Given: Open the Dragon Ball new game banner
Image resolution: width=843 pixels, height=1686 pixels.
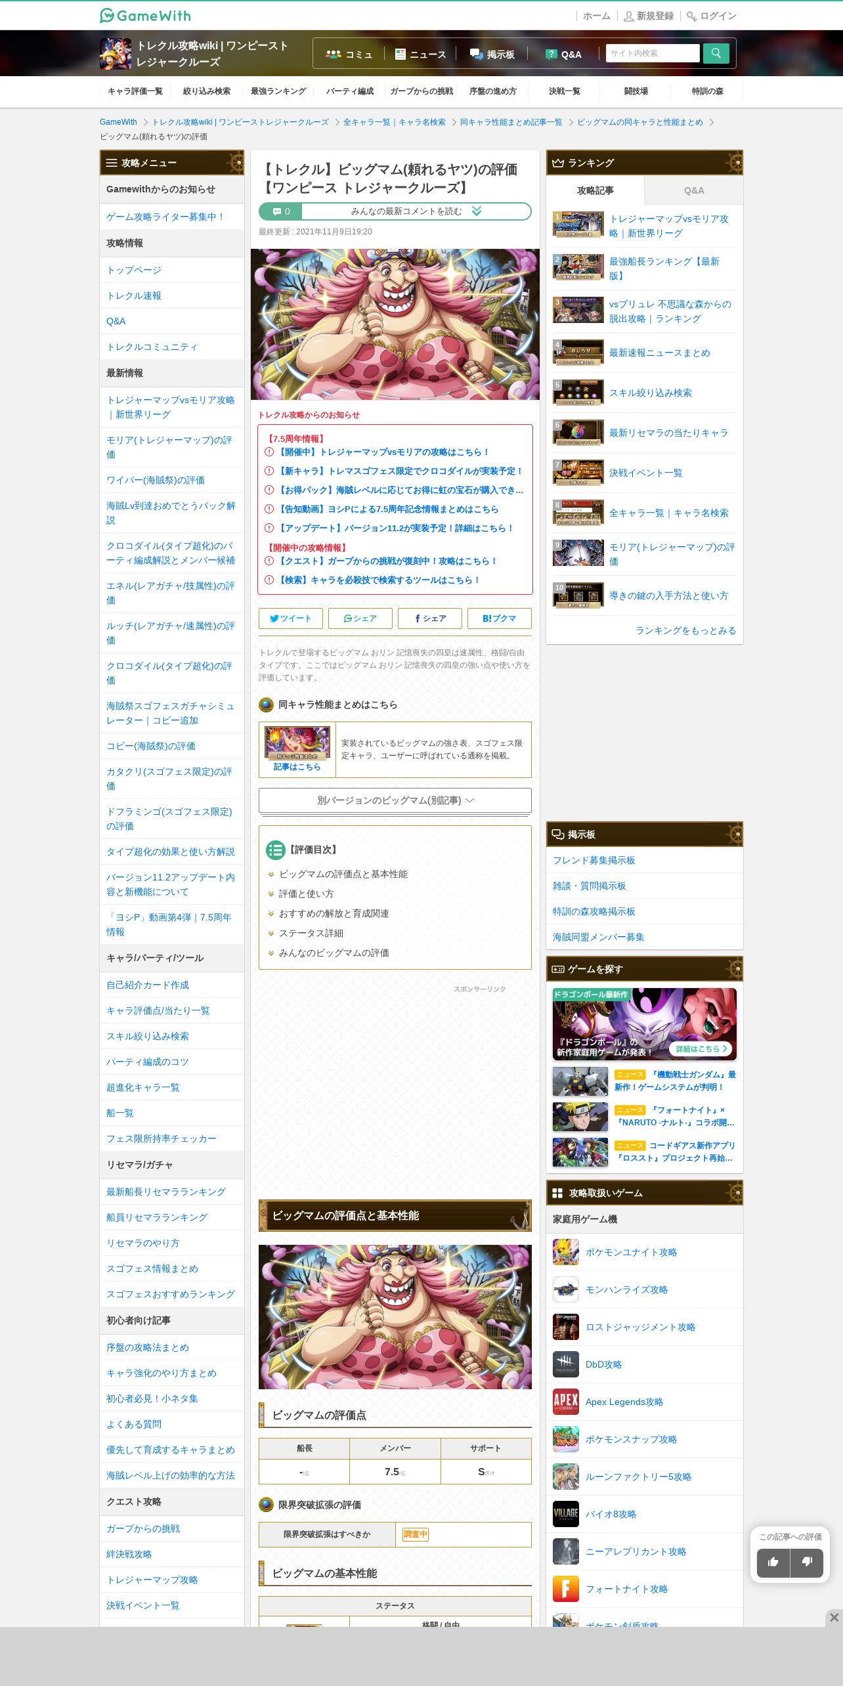Looking at the screenshot, I should coord(644,1024).
